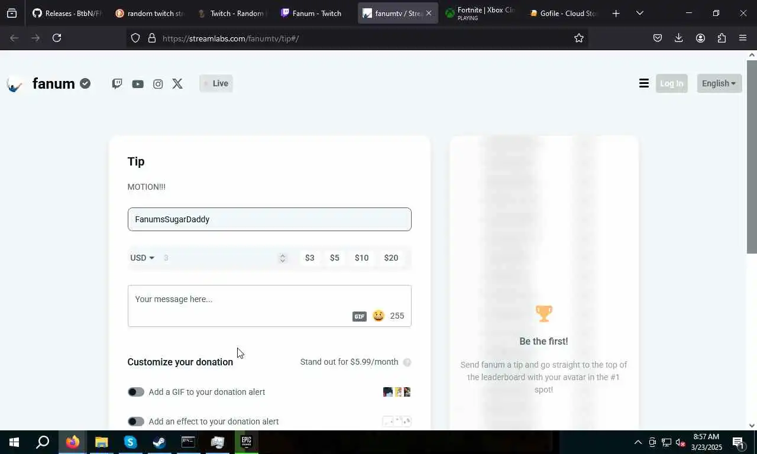Viewport: 757px width, 454px height.
Task: Close the fanumtv Streamlabs tab
Action: click(x=429, y=13)
